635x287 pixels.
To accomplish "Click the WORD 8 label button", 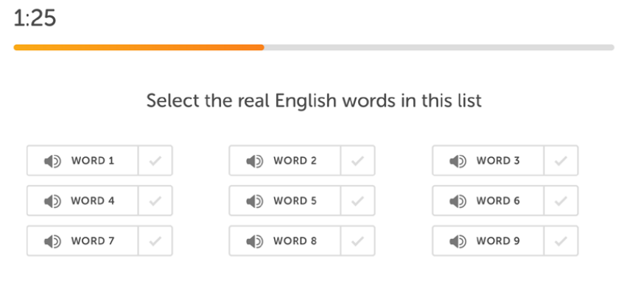I will coord(284,241).
